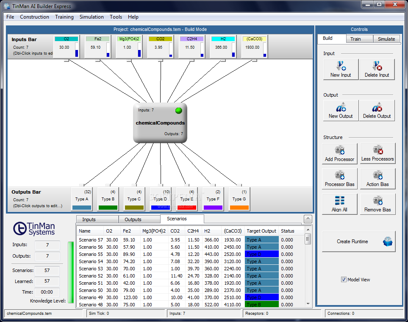Select the Type E output box
Screen dimensions: 408x322
(186, 199)
